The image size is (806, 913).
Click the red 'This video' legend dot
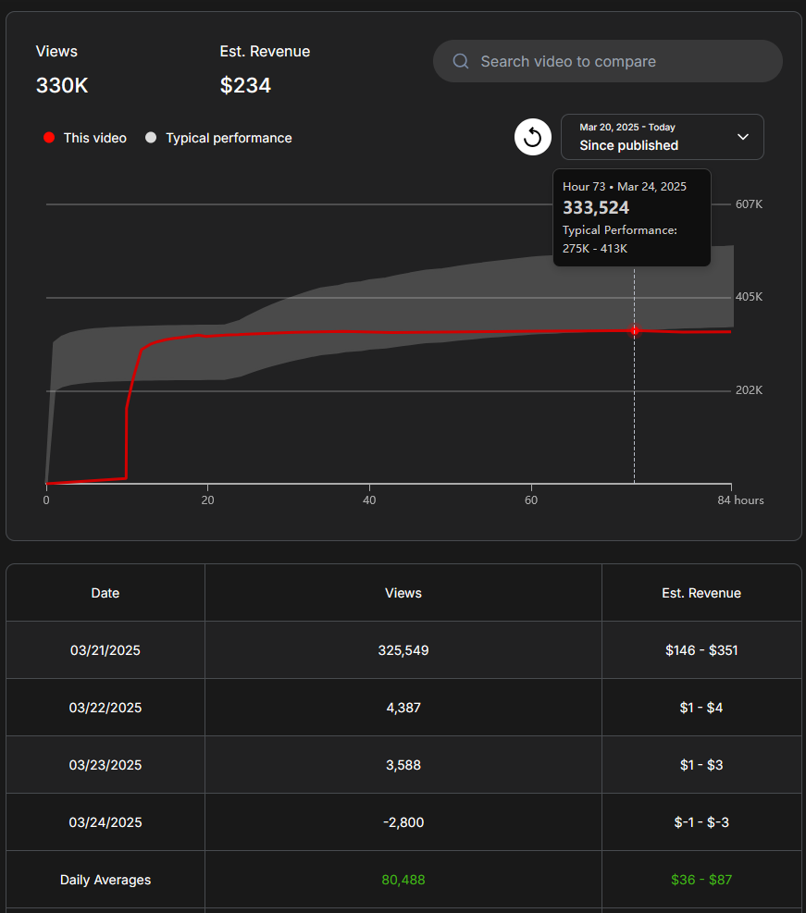pos(49,138)
